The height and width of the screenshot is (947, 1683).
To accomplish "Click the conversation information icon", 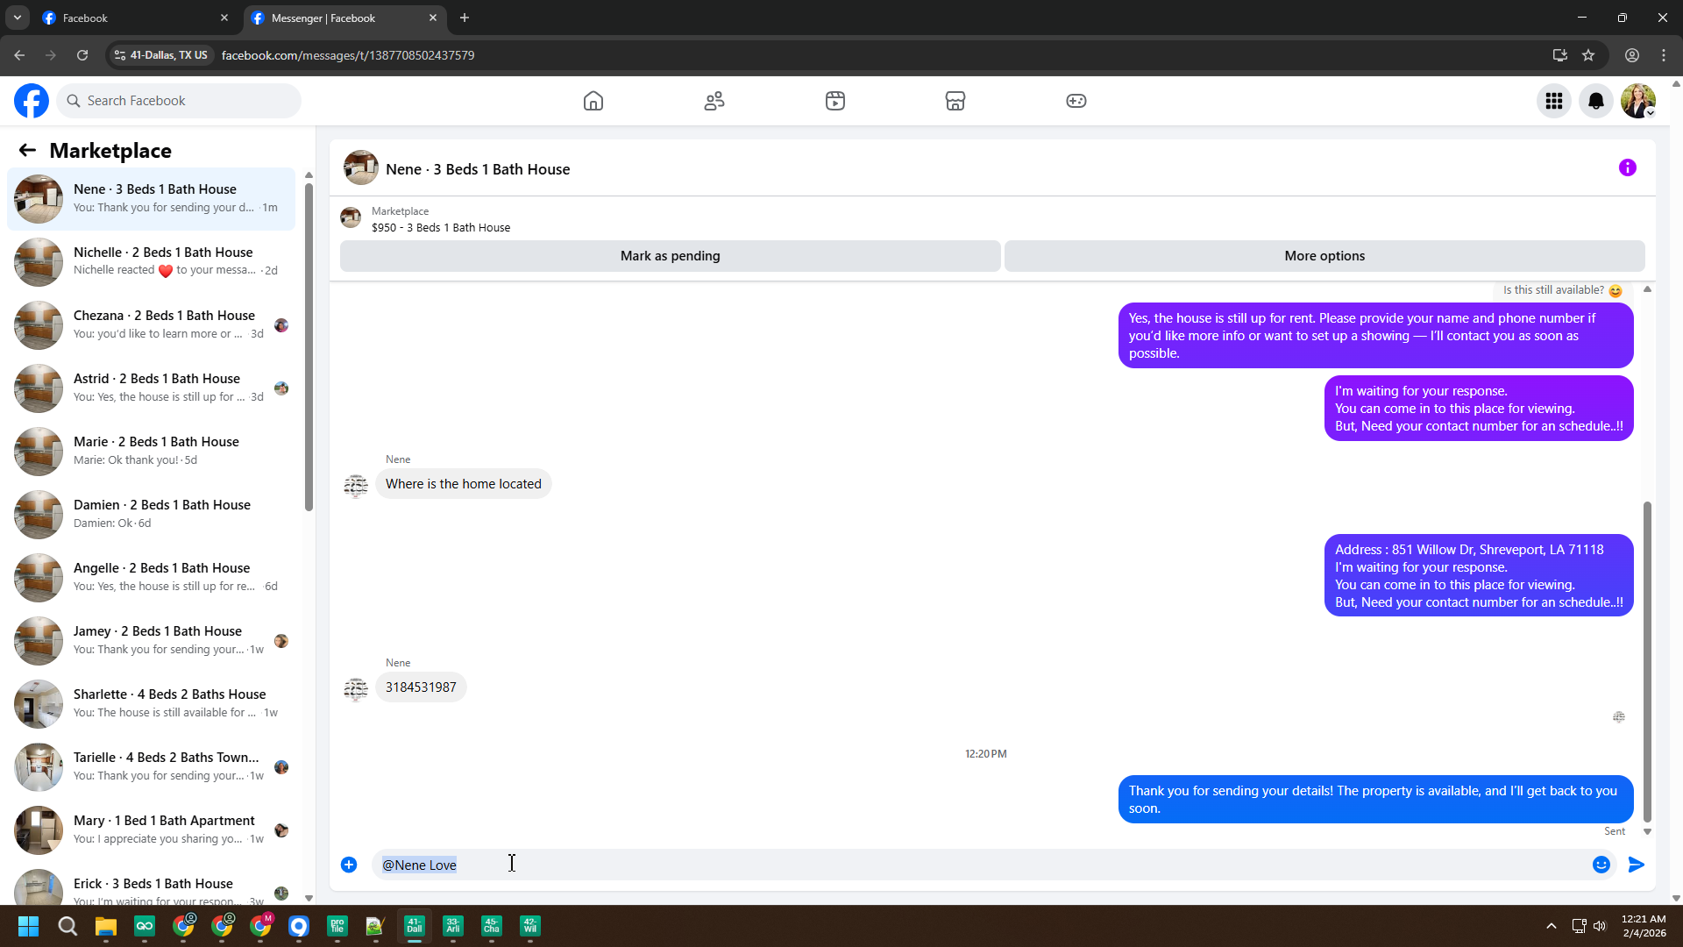I will pyautogui.click(x=1628, y=167).
